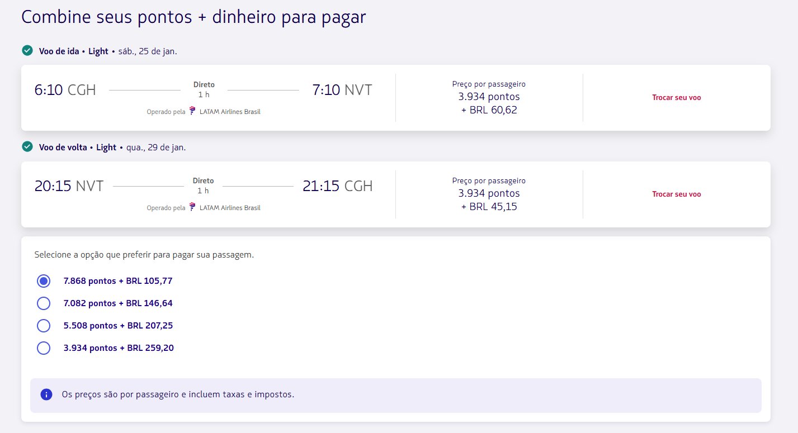Click the 20:15 NVT departure time
This screenshot has width=798, height=433.
[69, 186]
